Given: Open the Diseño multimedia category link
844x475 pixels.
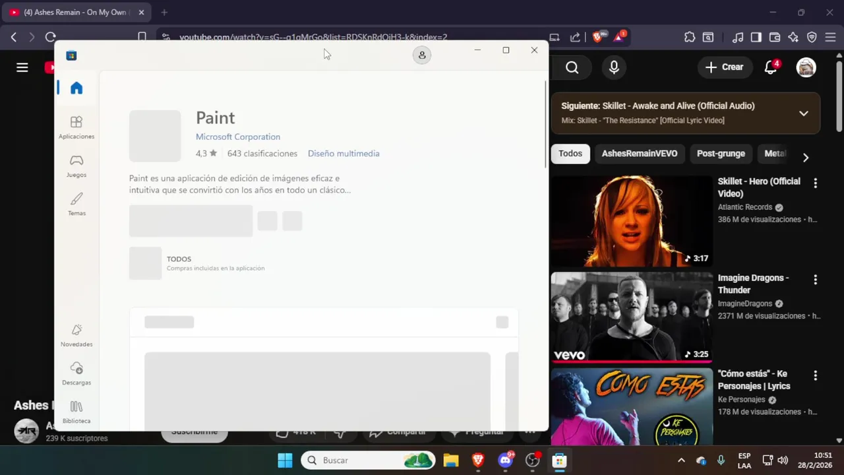Looking at the screenshot, I should (344, 153).
